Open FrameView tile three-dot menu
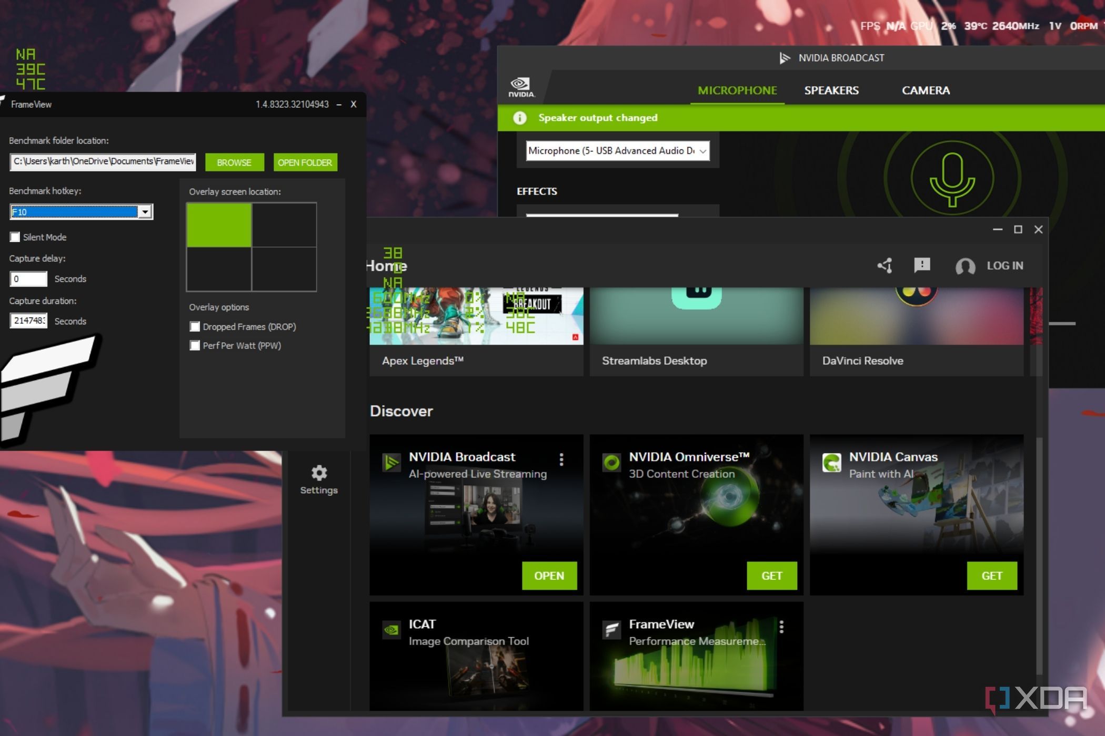The width and height of the screenshot is (1105, 736). click(781, 627)
